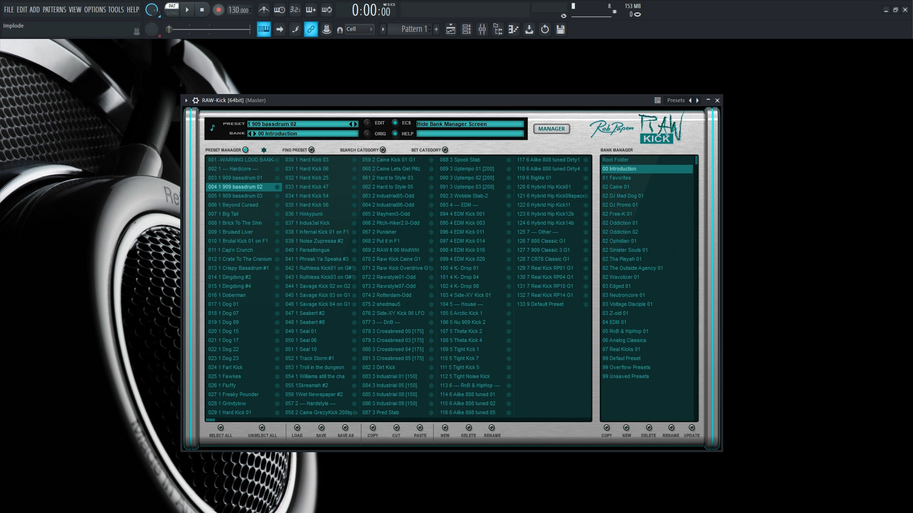Viewport: 913px width, 513px height.
Task: Click the Presets previous arrow in title bar
Action: [690, 100]
